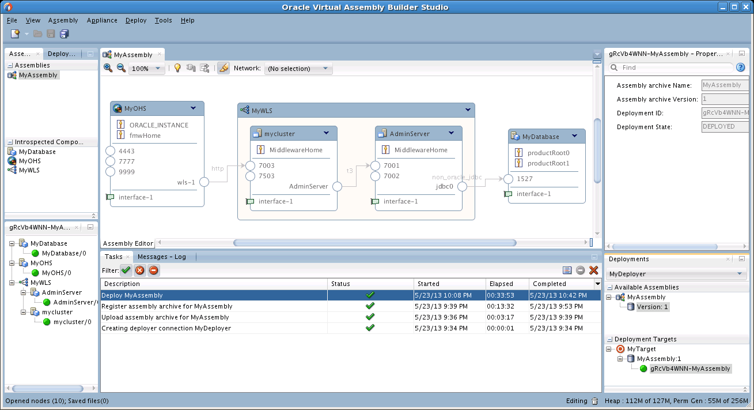Click the AdminServer box dropdown arrow

451,133
